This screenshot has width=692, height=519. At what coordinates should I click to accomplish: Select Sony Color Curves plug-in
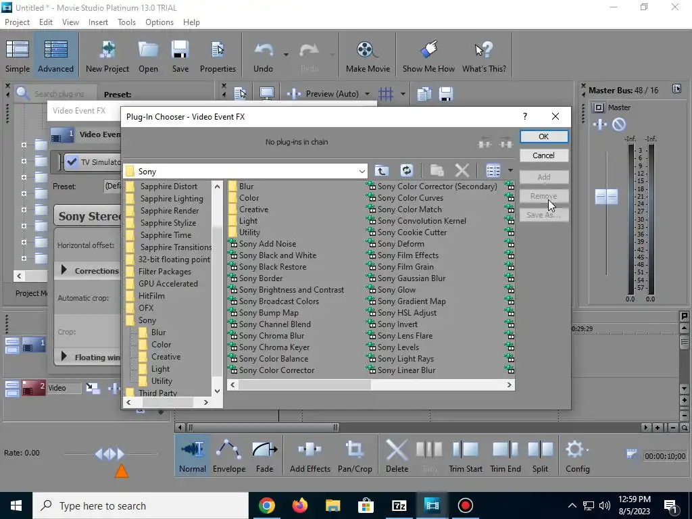click(410, 198)
